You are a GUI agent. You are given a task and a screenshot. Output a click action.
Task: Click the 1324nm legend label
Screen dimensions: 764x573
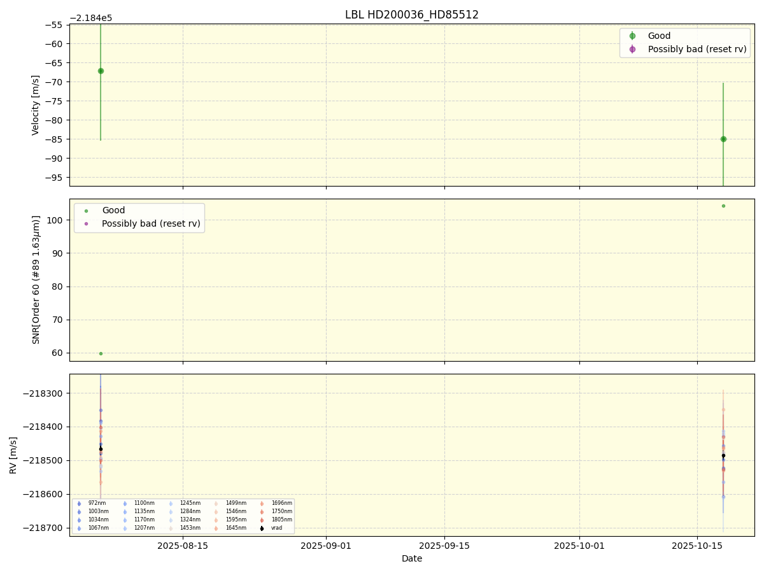click(190, 520)
